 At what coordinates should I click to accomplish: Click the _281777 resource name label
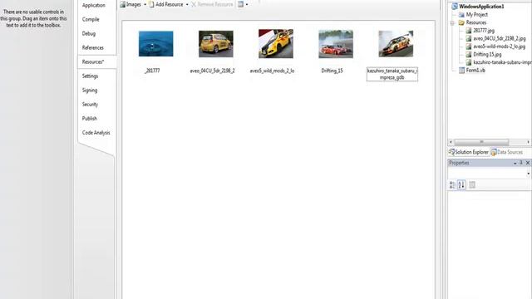point(152,71)
